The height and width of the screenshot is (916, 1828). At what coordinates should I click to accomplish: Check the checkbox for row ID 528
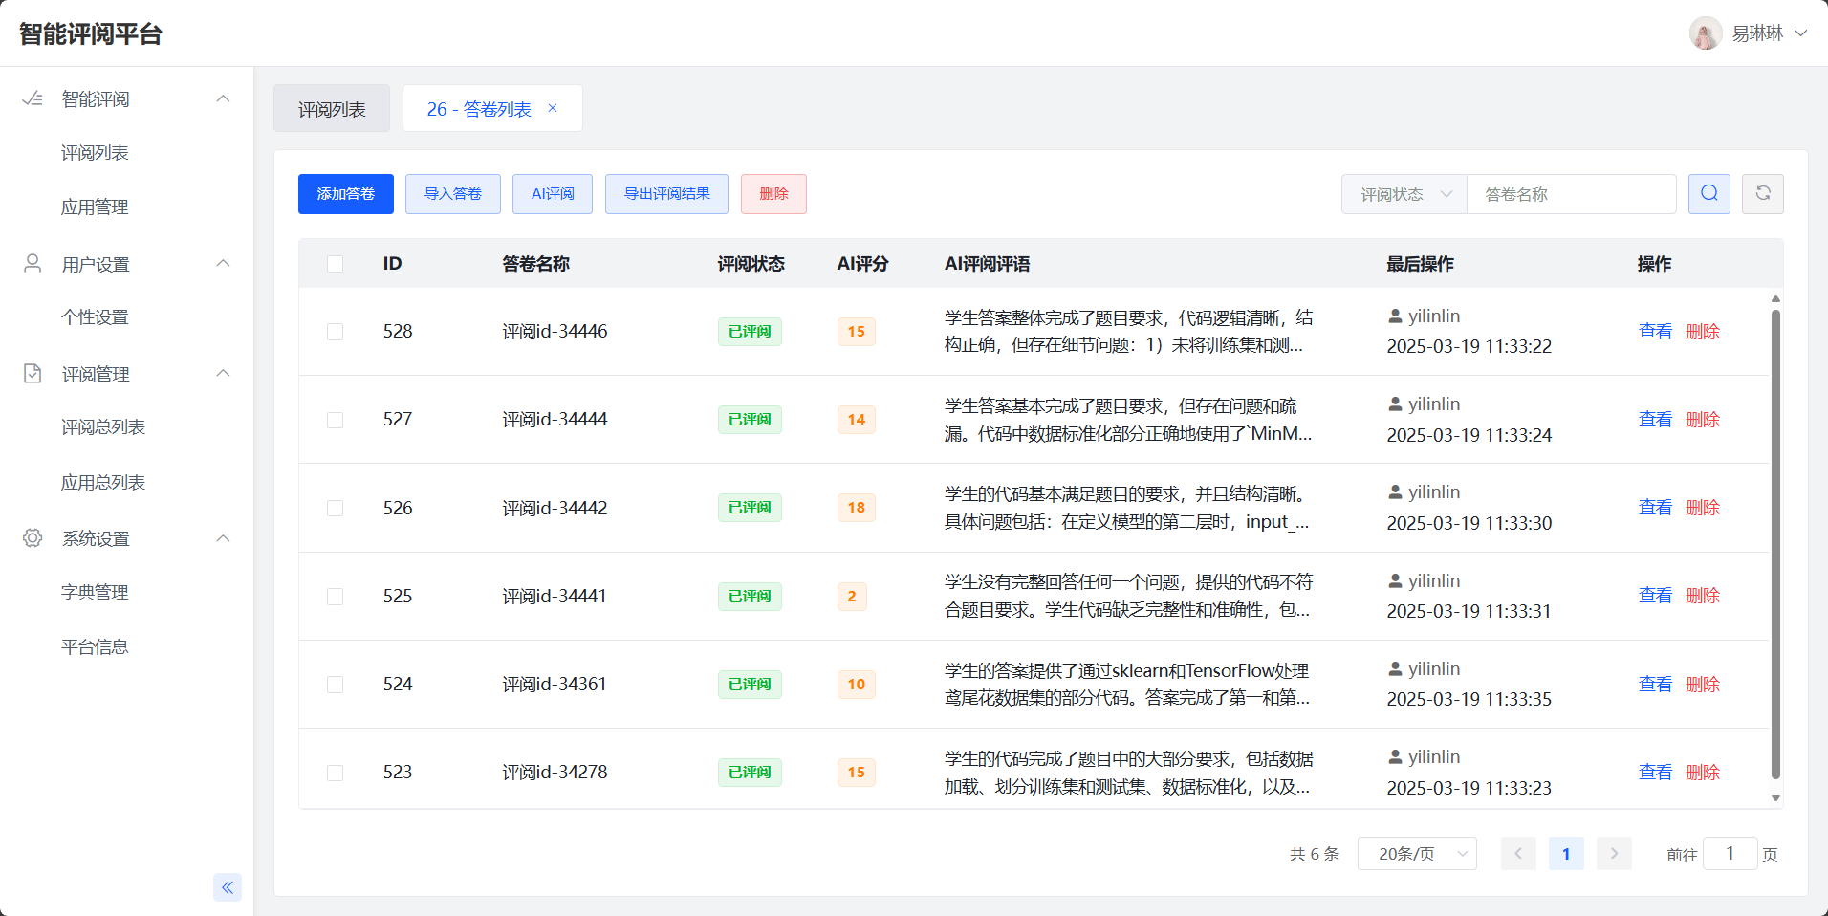tap(335, 332)
